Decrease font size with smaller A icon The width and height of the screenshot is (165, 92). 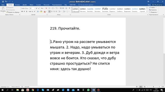(39, 8)
